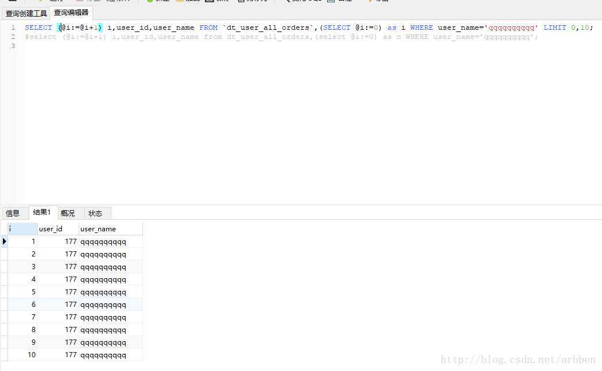Select user_name qqqqqqqqqq in row 8
This screenshot has width=602, height=371.
111,330
